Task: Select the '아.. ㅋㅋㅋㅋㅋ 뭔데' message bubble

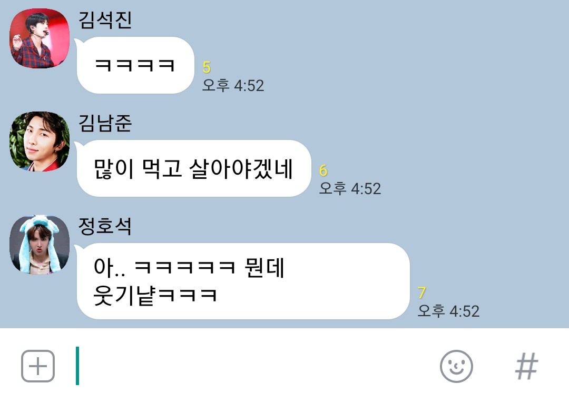Action: [242, 281]
